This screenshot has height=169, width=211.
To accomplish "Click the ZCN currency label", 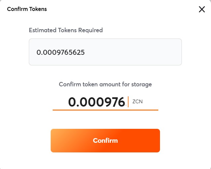I will pos(138,102).
